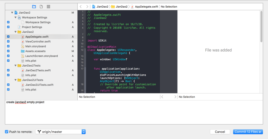The image size is (268, 139).
Task: Select Info.plist under the JianDao2UITests folder
Action: point(31,89)
